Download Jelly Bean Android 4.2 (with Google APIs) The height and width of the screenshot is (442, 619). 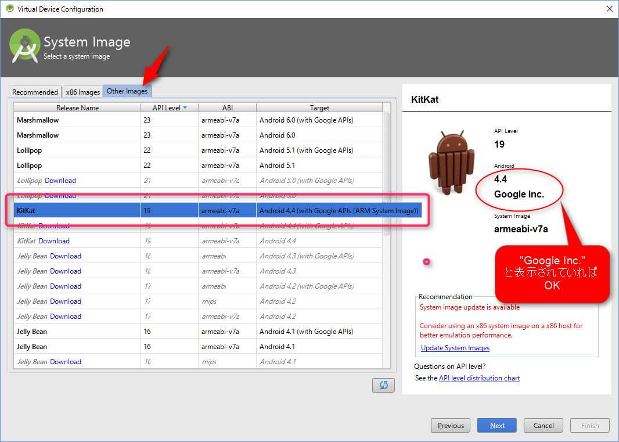(66, 286)
